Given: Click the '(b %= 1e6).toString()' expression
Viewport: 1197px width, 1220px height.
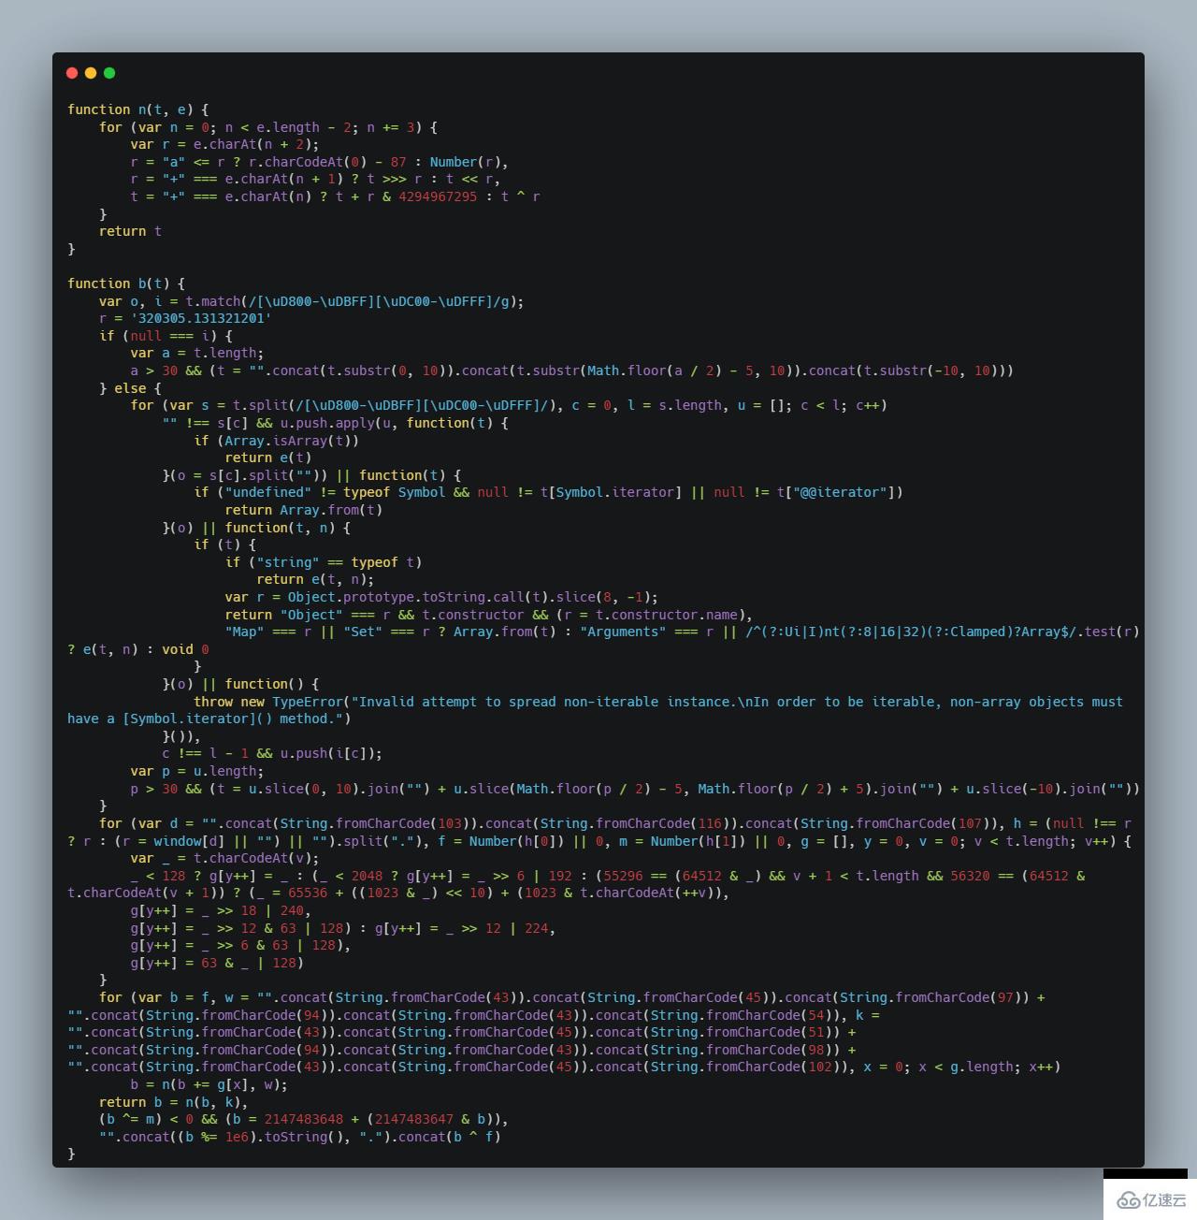Looking at the screenshot, I should [261, 1137].
